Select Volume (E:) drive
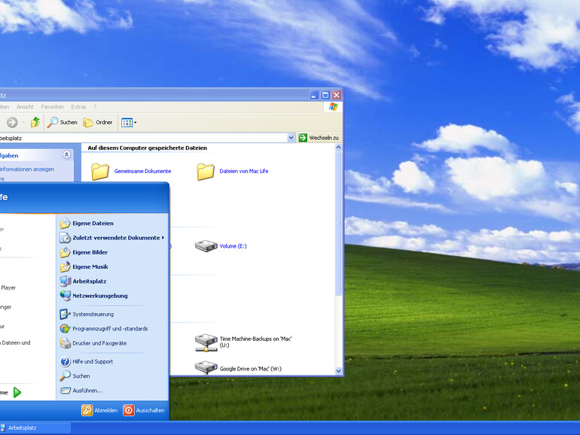580x435 pixels. click(x=221, y=246)
